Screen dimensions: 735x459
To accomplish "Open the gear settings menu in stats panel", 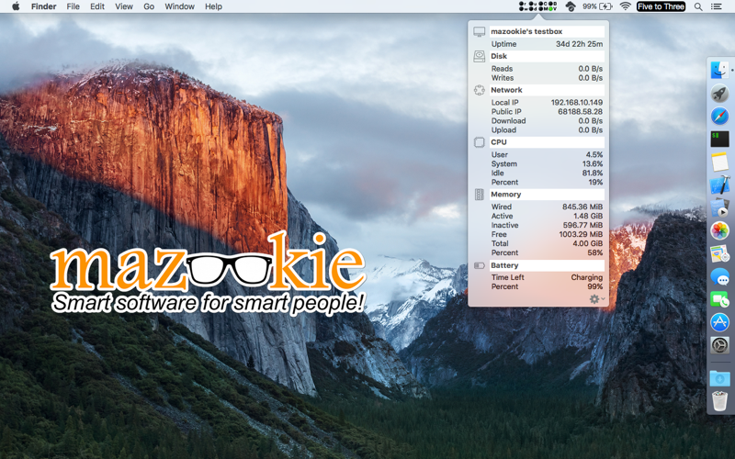I will pos(596,299).
